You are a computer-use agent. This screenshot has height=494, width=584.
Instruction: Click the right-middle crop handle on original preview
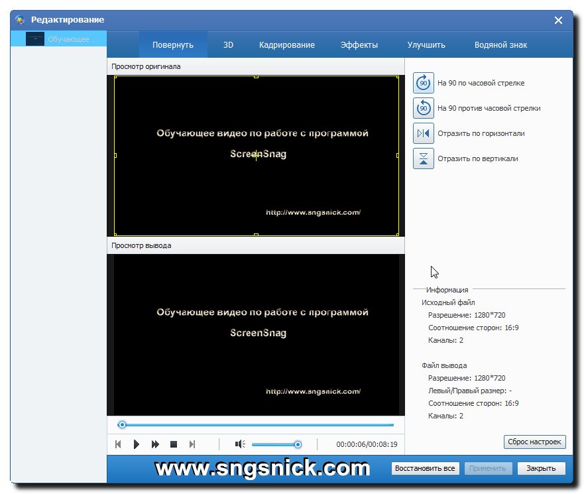398,155
